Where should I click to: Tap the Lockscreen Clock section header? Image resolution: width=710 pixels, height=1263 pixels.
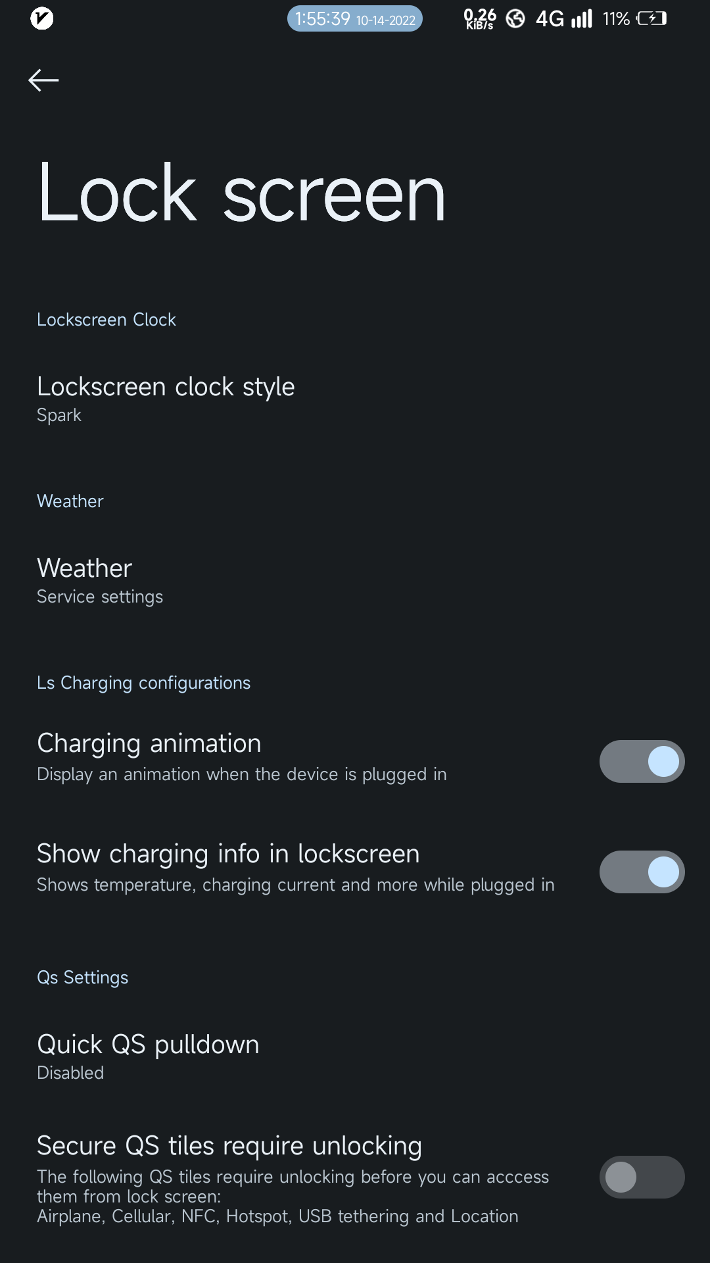[106, 320]
